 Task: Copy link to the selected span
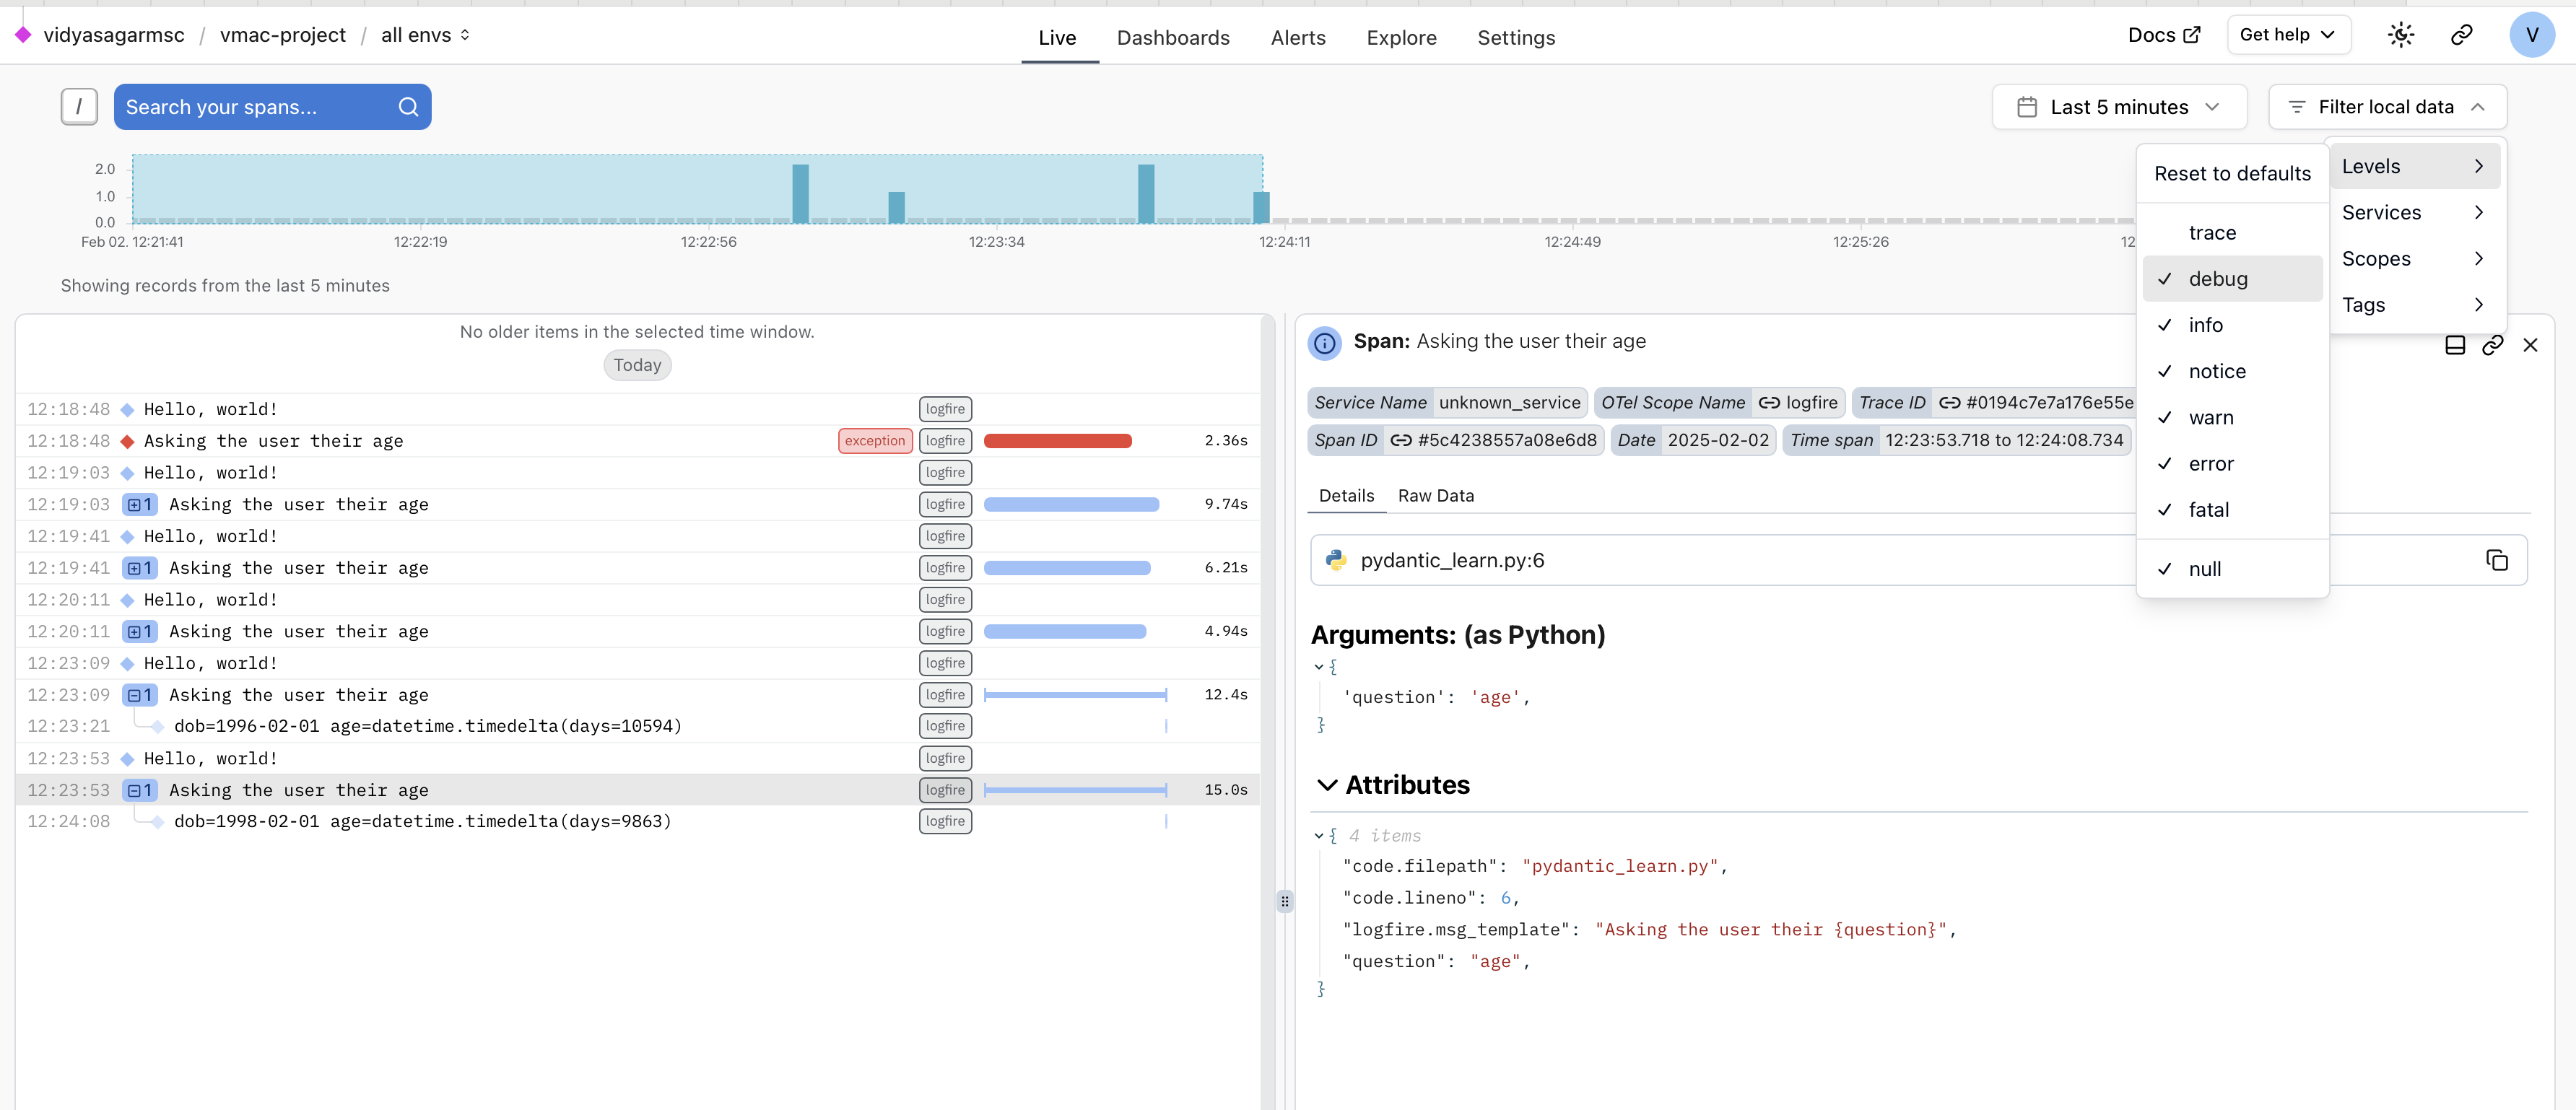2492,345
